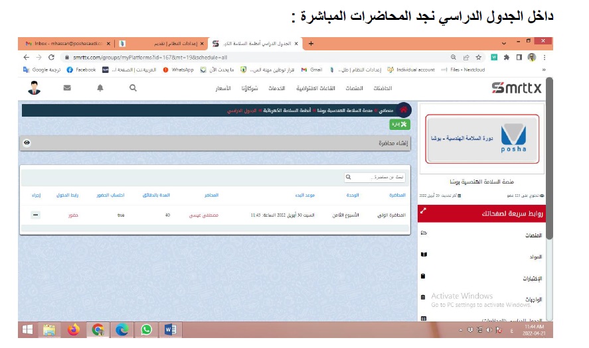This screenshot has width=589, height=348.
Task: Open the browser zoom icon
Action: 454,58
